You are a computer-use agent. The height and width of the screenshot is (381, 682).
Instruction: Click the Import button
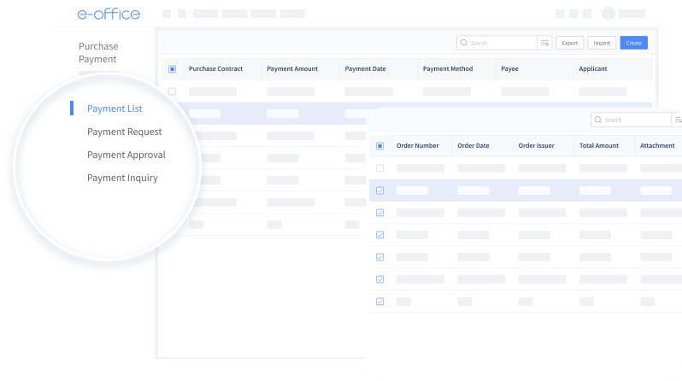[x=602, y=43]
